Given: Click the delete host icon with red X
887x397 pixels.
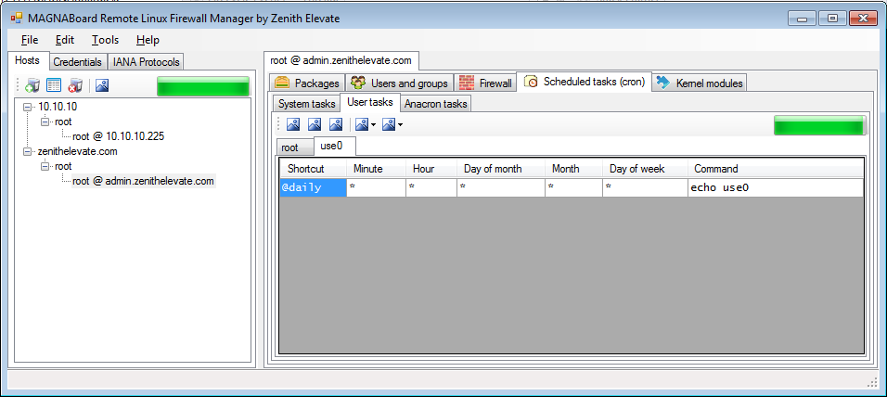Looking at the screenshot, I should 74,85.
